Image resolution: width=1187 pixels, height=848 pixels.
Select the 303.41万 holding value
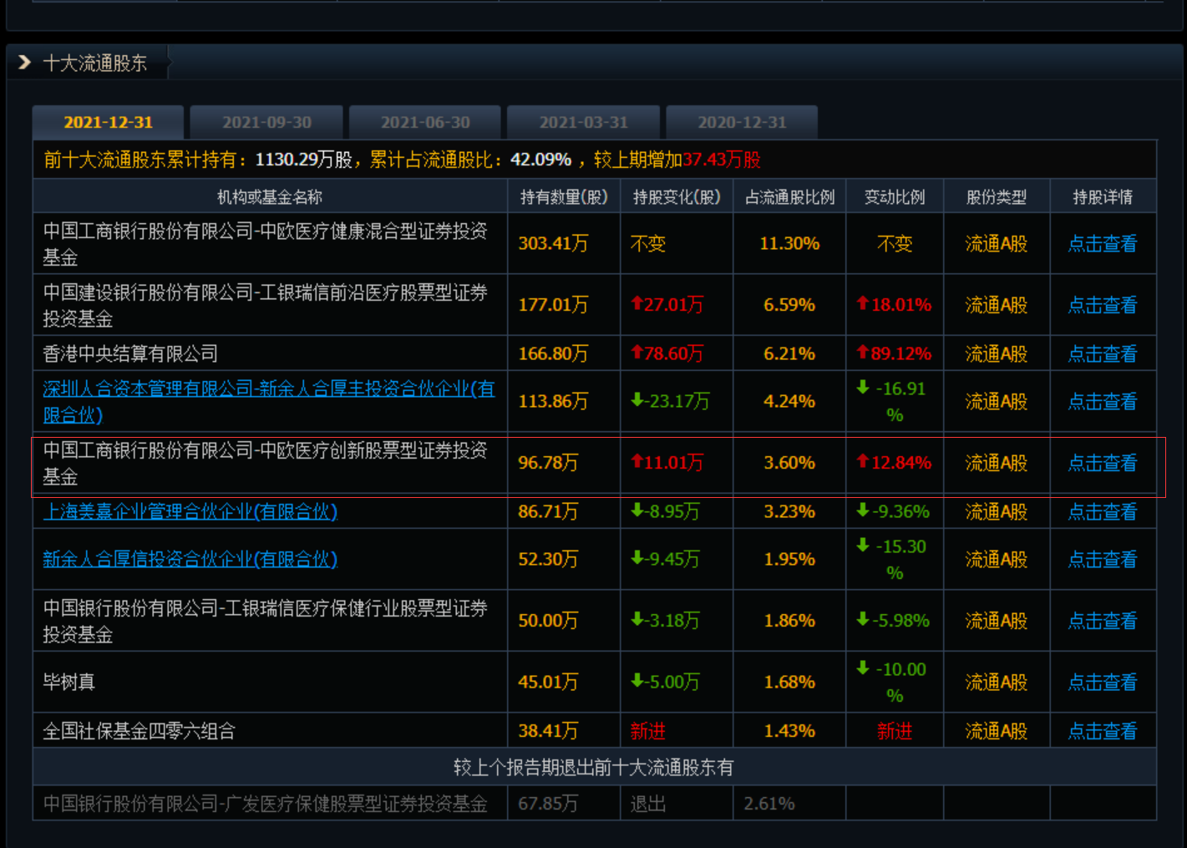pyautogui.click(x=553, y=244)
